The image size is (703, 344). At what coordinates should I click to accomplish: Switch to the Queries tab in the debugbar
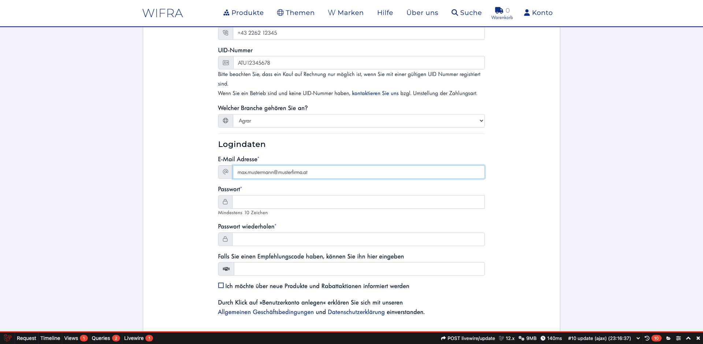pyautogui.click(x=101, y=338)
